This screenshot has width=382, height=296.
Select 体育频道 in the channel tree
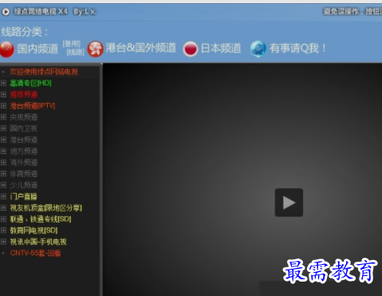[24, 174]
